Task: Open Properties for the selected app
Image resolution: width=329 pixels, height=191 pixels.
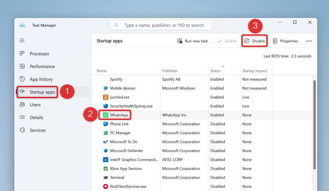Action: [286, 41]
